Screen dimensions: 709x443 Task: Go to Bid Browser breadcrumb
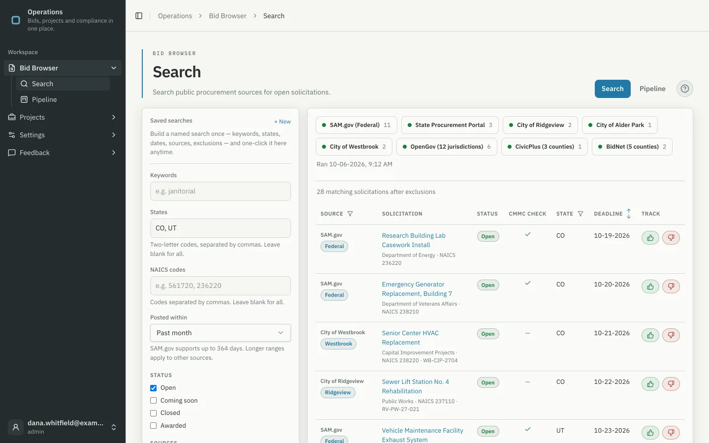point(227,16)
